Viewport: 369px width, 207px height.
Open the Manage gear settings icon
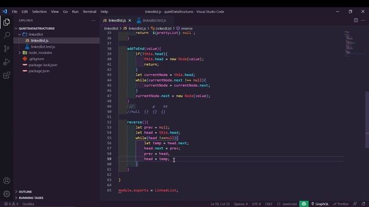[6, 194]
